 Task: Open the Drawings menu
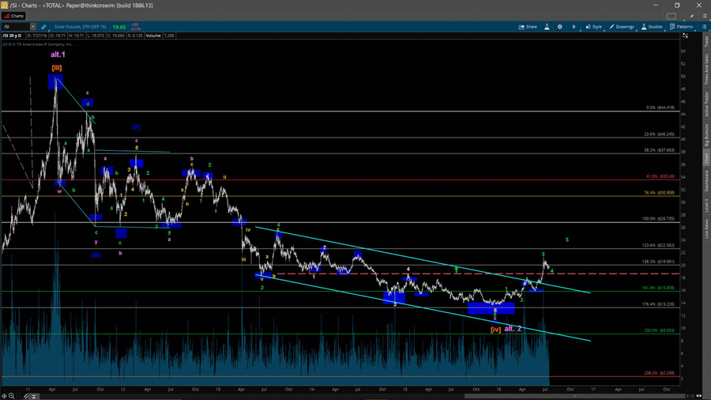pyautogui.click(x=622, y=27)
